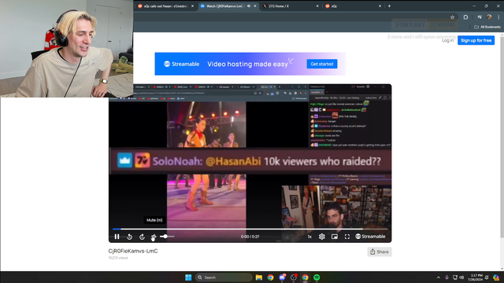Open the browser extensions icon
The image size is (504, 283).
pyautogui.click(x=465, y=17)
